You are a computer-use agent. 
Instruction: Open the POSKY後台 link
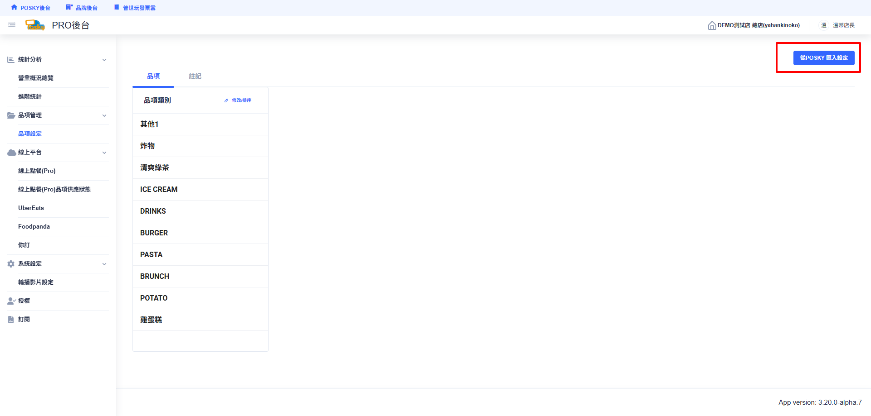30,8
